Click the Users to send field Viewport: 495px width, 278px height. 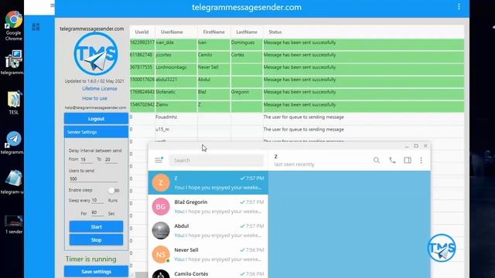(x=93, y=178)
